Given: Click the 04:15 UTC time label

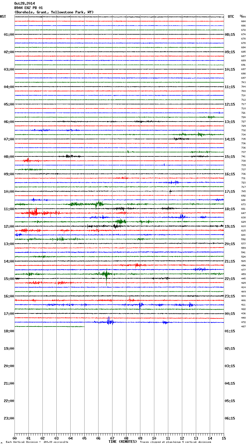Looking at the screenshot, I should pyautogui.click(x=230, y=383).
